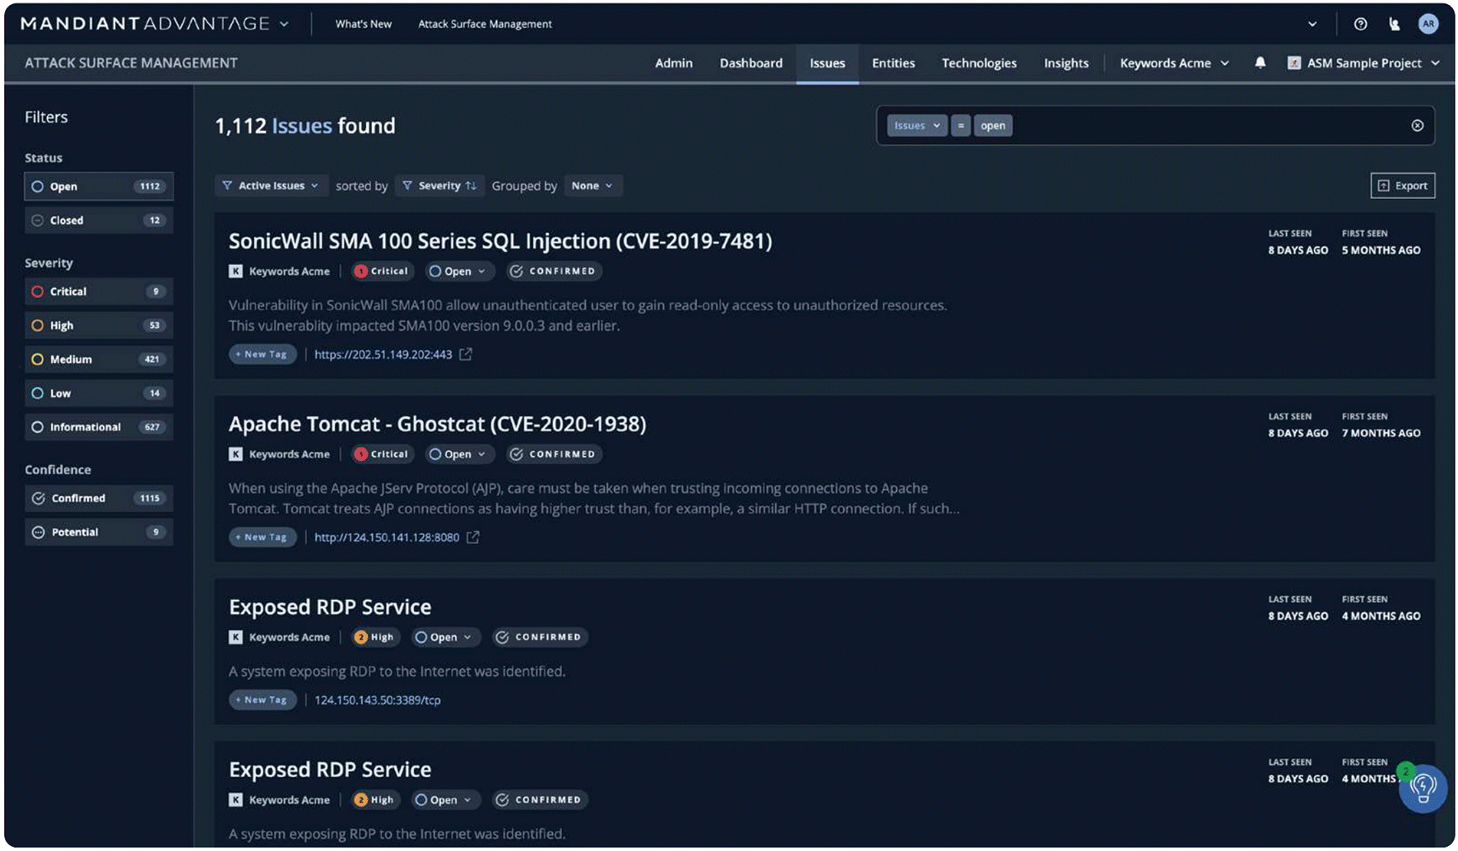Click the CONFIRMED badge on Apache Tomcat issue
1458x851 pixels.
[553, 453]
